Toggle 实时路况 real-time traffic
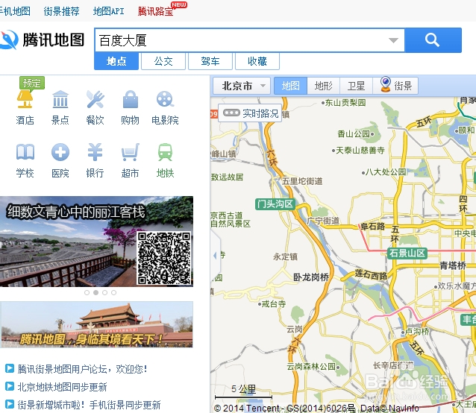This screenshot has height=413, width=476. (250, 113)
